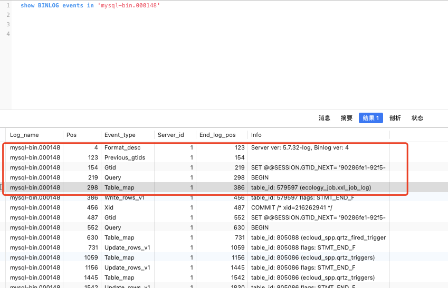Select the Format_desc event type cell

pos(122,147)
